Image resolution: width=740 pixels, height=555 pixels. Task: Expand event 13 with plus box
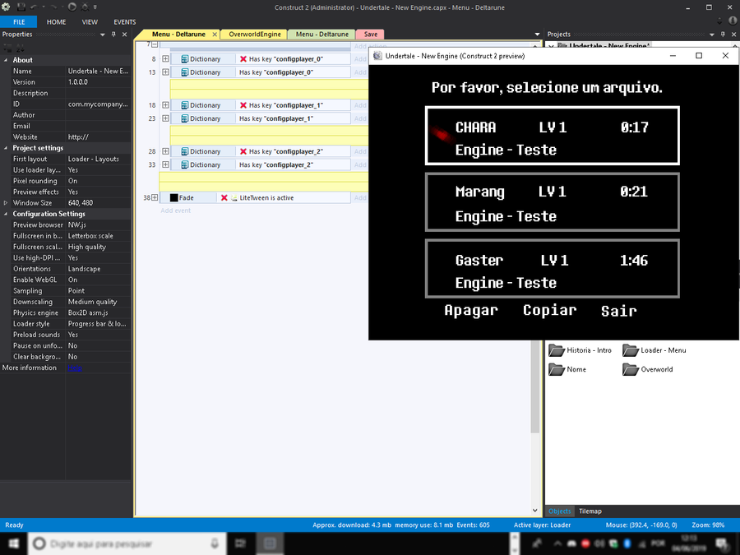(165, 72)
